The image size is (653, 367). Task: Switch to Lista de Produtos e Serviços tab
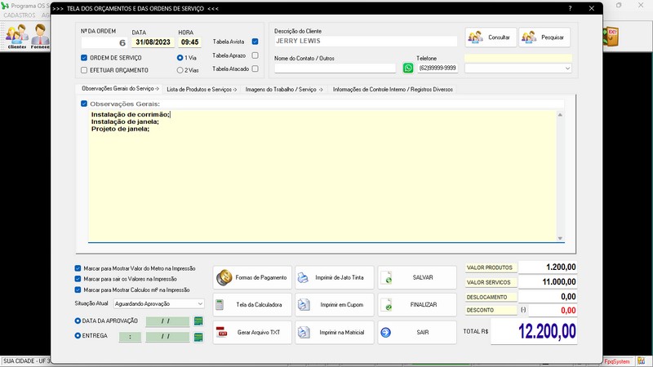coord(201,89)
